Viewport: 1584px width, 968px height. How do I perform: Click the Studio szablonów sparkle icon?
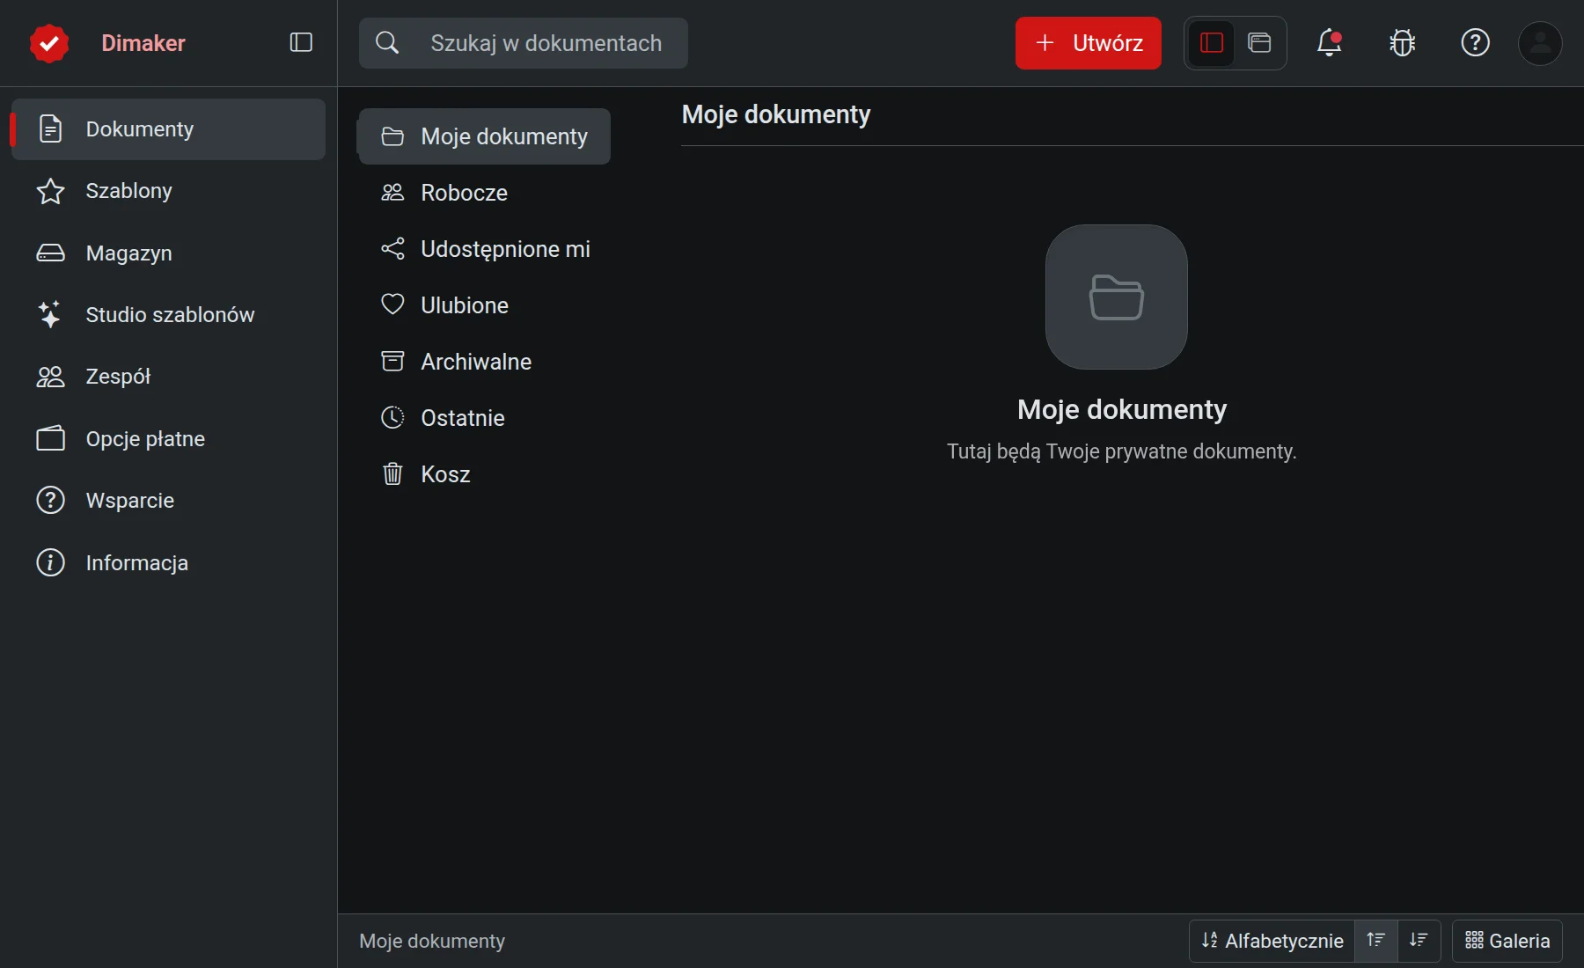[x=50, y=314]
